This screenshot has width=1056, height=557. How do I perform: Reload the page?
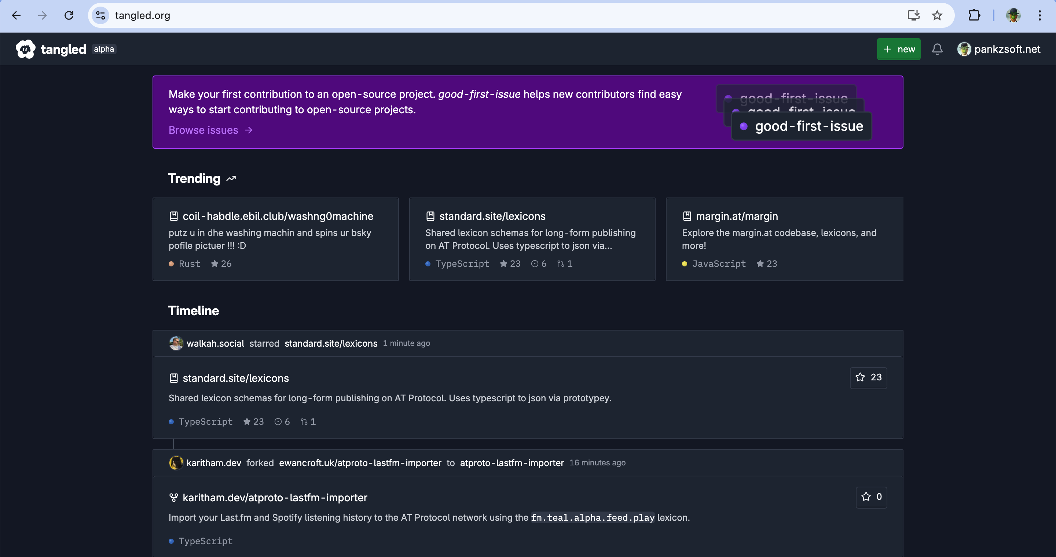[69, 15]
